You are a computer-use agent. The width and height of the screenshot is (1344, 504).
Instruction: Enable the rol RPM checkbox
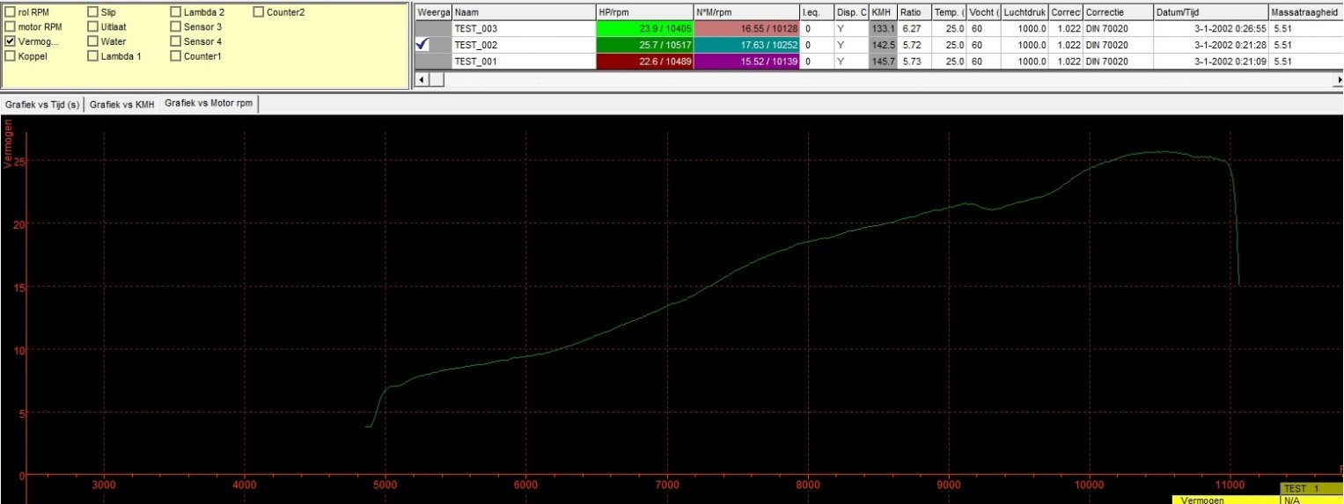tap(11, 12)
